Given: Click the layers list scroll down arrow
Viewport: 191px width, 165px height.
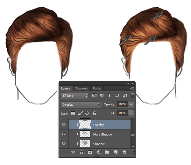Looking at the screenshot, I should pos(133,146).
